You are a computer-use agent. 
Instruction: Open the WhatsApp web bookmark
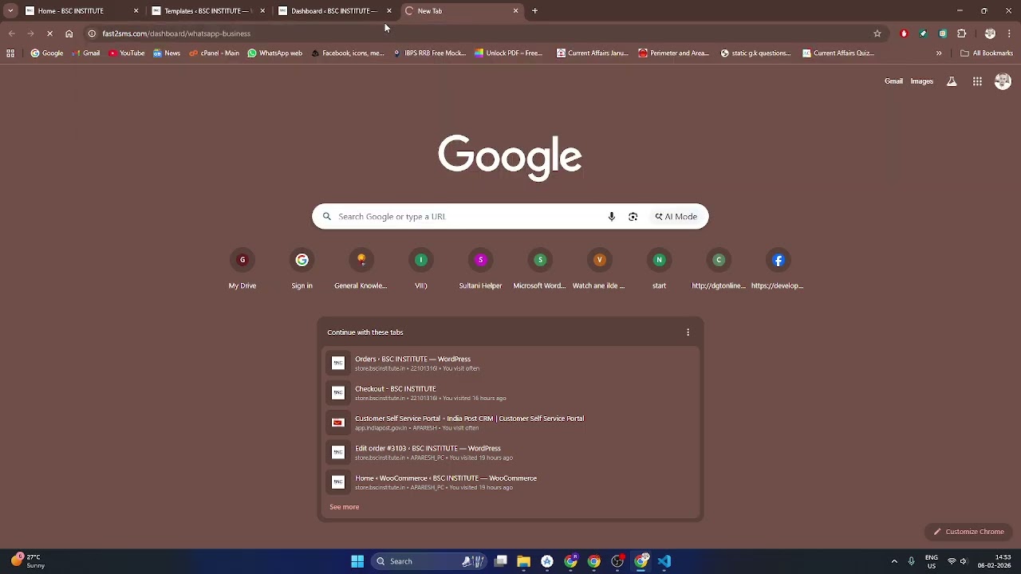[275, 53]
